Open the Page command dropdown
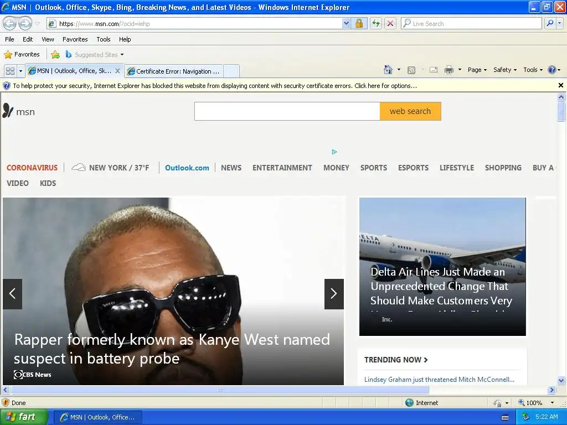567x425 pixels. tap(477, 70)
